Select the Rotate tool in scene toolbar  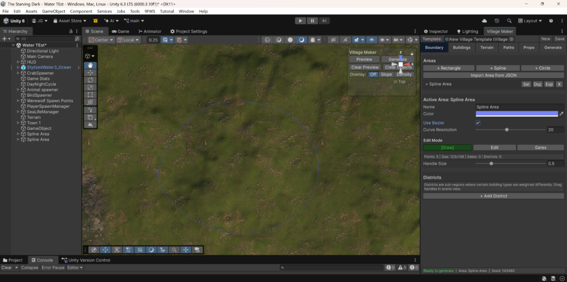click(90, 80)
